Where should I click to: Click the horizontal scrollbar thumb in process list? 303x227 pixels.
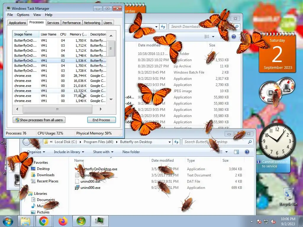point(58,109)
